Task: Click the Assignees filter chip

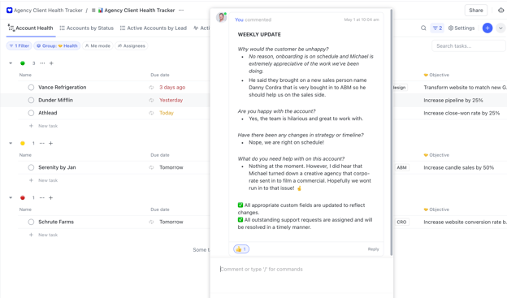Action: (x=132, y=46)
